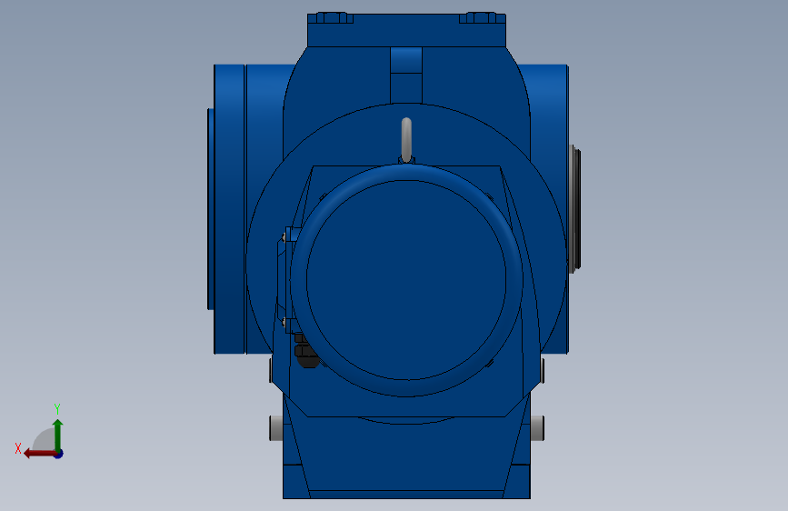Select the gray shaft stub on the left side
Screen dimensions: 788x511
pos(276,428)
